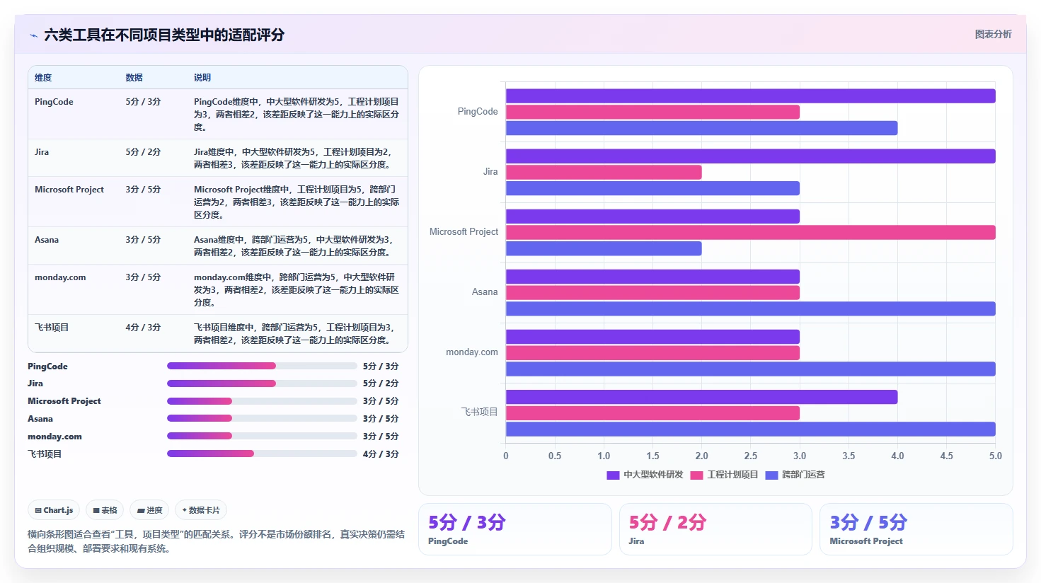The height and width of the screenshot is (583, 1041).
Task: Click the 说明 column header
Action: (x=202, y=78)
